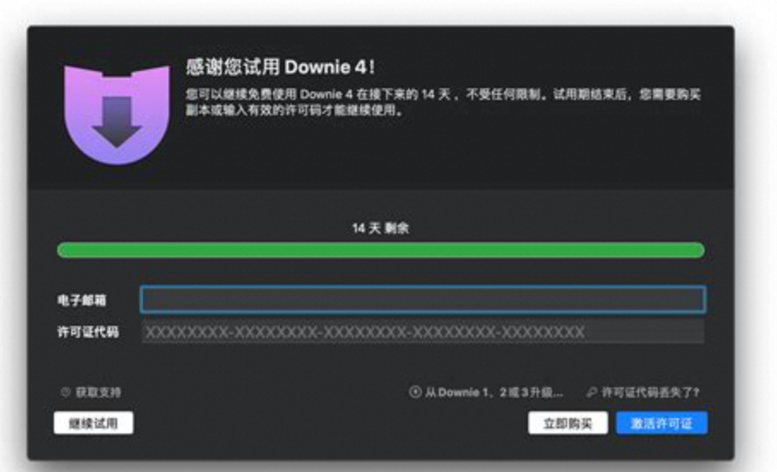777x472 pixels.
Task: Open the 获取支持 support link
Action: (92, 392)
